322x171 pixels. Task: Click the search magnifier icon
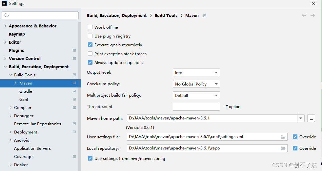pos(7,15)
